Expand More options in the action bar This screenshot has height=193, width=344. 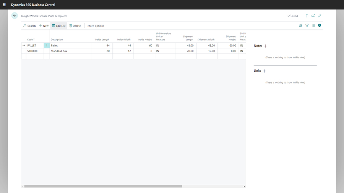(96, 26)
